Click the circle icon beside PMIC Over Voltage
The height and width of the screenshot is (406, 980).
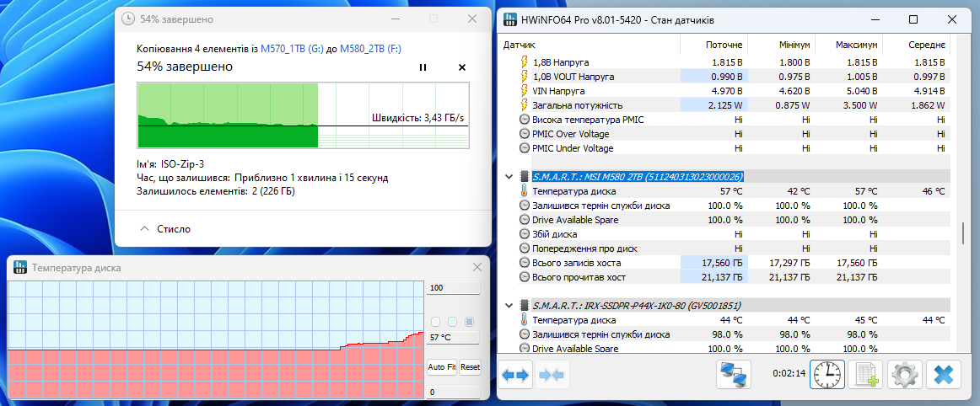coord(525,134)
